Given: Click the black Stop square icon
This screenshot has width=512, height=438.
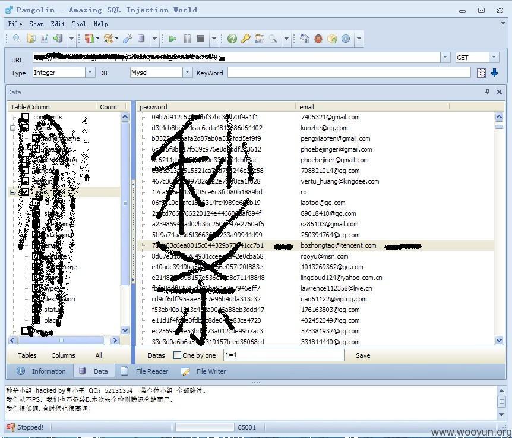Looking at the screenshot, I should pos(201,39).
